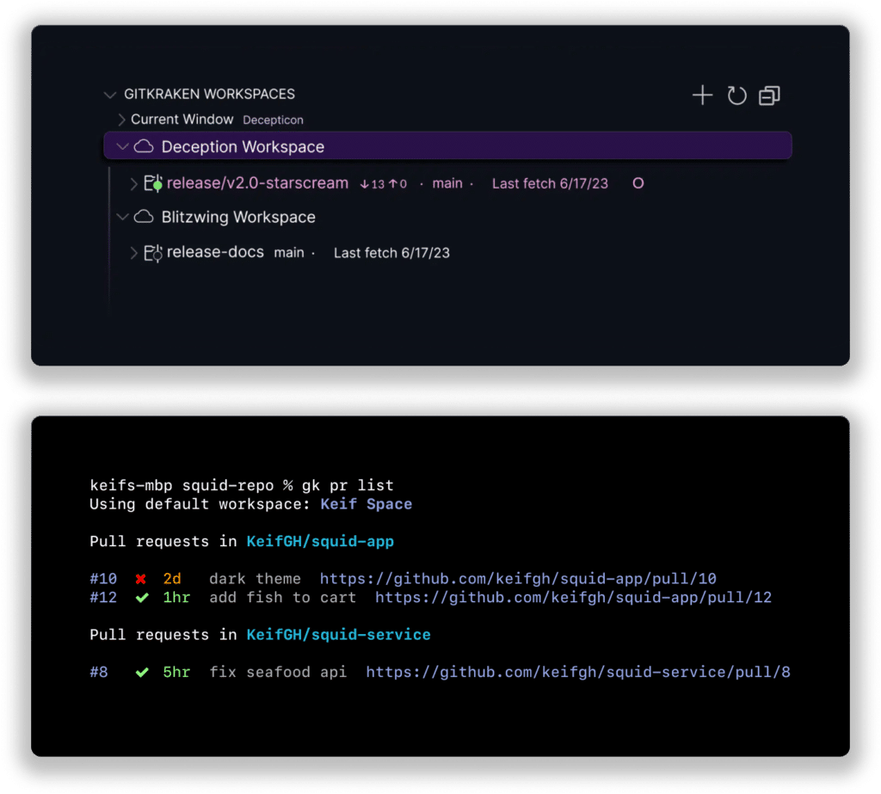This screenshot has height=794, width=881.
Task: Click the Decepticon label next to Current Window
Action: point(273,120)
